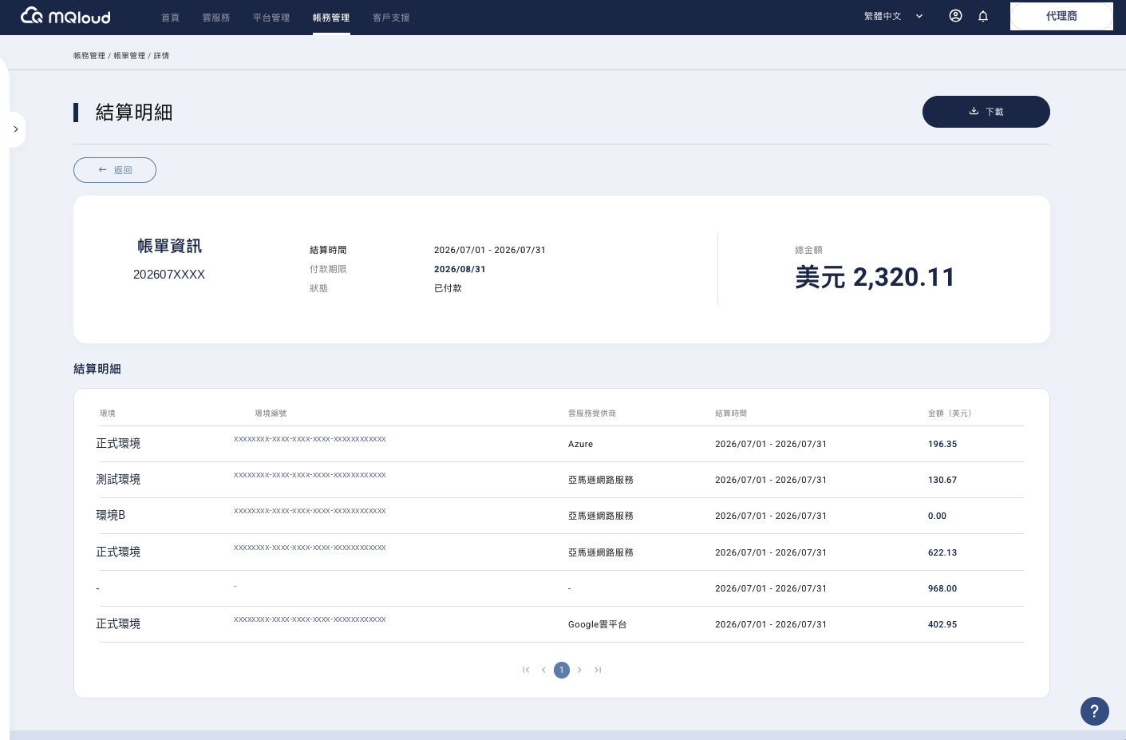Open the 客戶支援 menu item
Viewport: 1126px width, 740px height.
(x=391, y=18)
